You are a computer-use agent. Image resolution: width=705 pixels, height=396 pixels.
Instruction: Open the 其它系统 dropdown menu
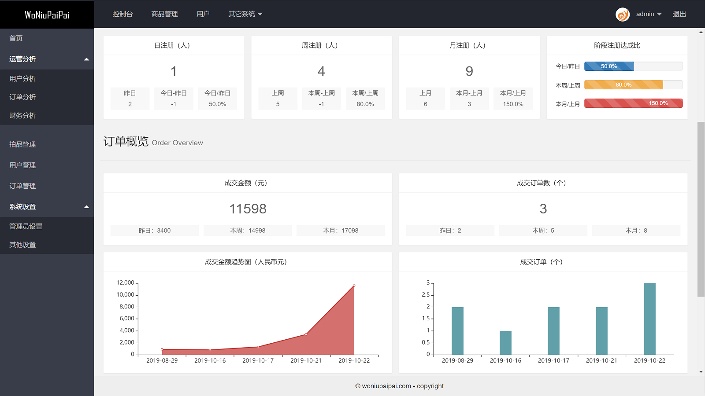point(245,14)
